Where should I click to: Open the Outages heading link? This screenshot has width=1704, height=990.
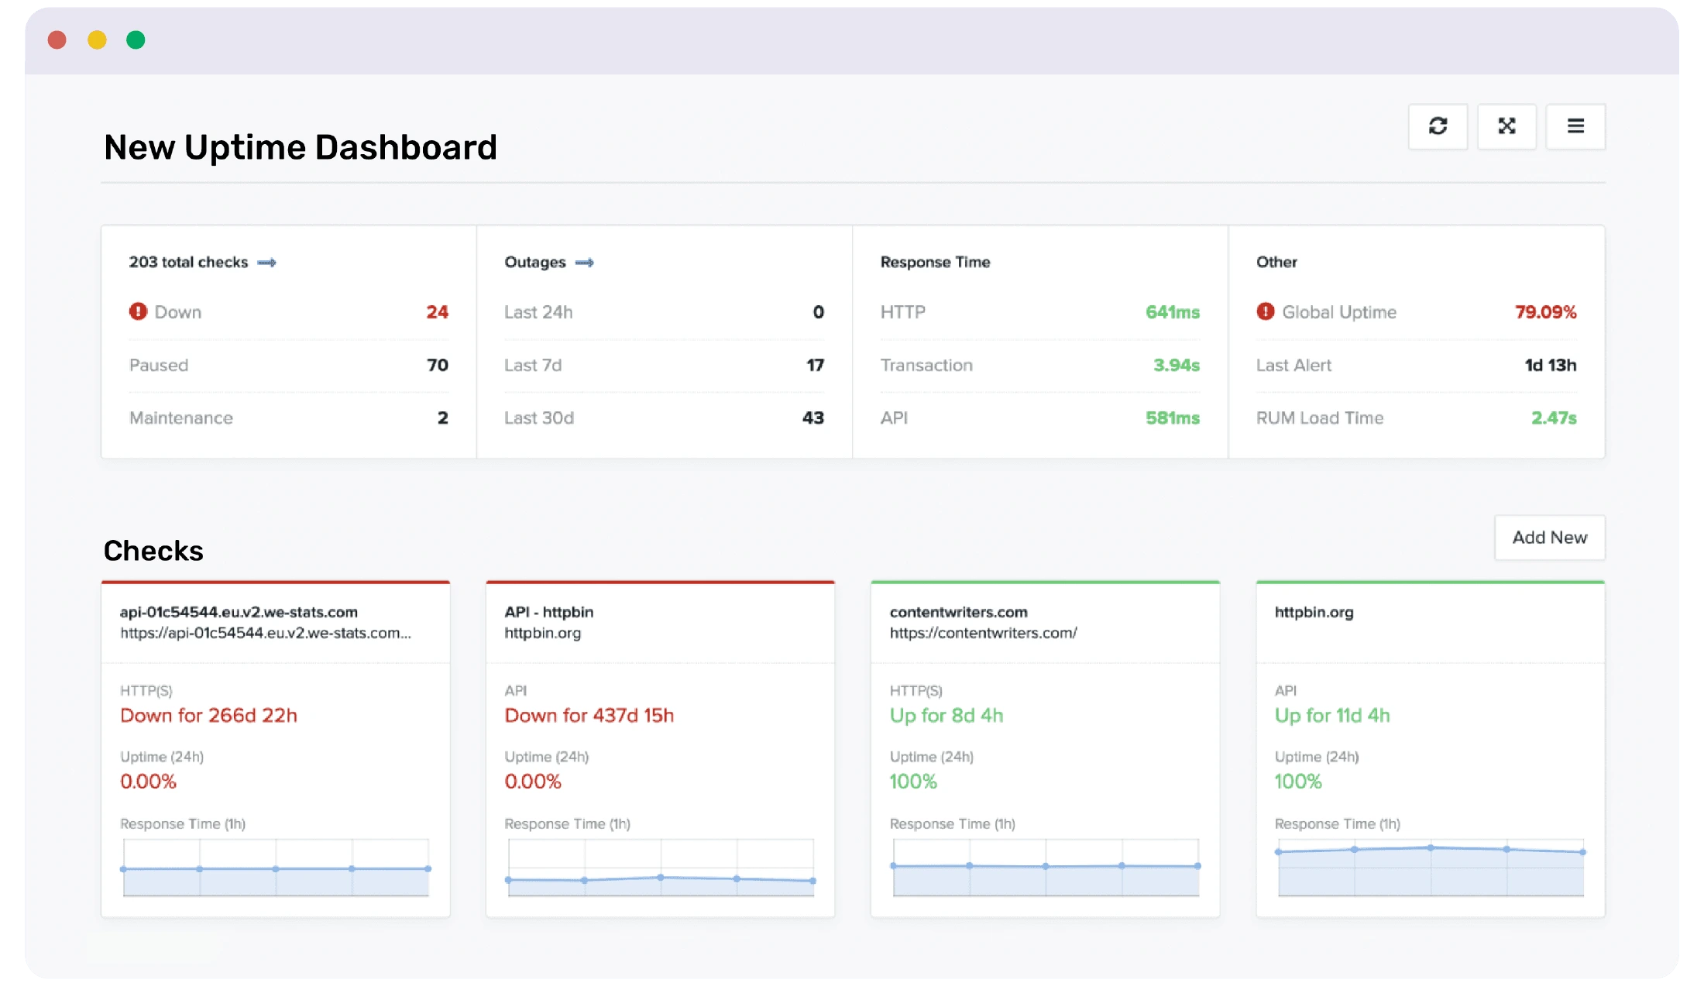point(535,263)
